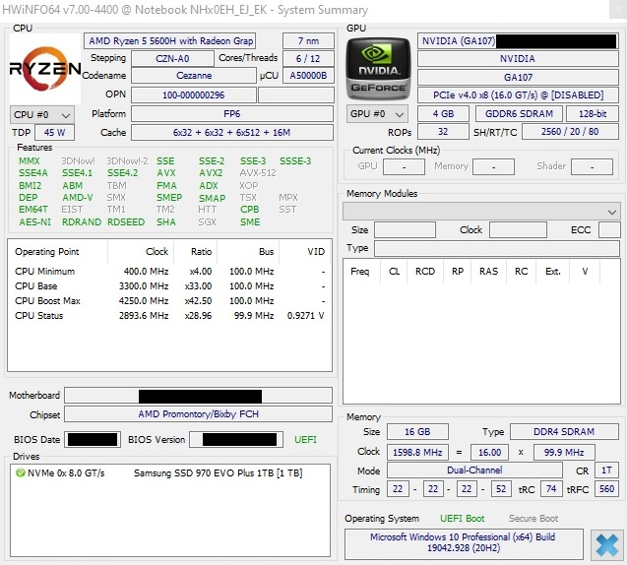Click the redacted Motherboard name field
627x565 pixels.
(199, 396)
